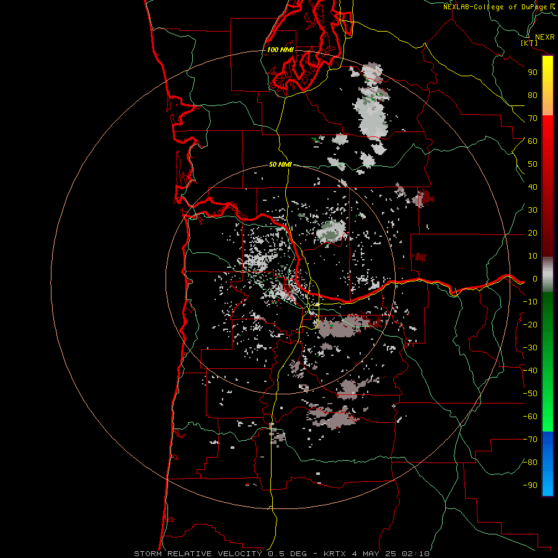This screenshot has height=558, width=558.
Task: Click the [KT] units label
Action: [529, 43]
